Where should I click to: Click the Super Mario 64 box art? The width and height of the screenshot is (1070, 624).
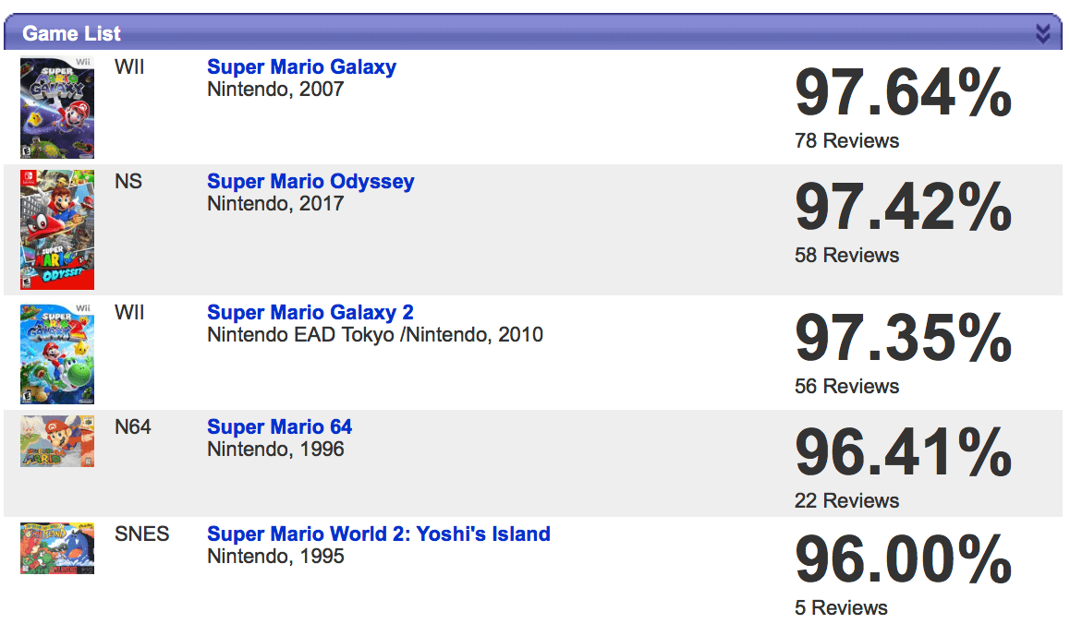tap(57, 442)
